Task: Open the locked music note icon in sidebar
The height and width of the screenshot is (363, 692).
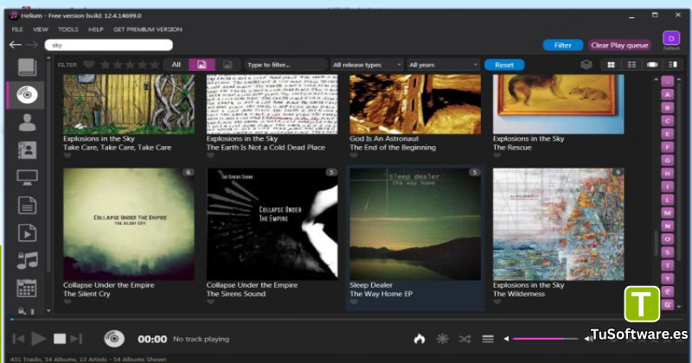Action: [x=27, y=260]
